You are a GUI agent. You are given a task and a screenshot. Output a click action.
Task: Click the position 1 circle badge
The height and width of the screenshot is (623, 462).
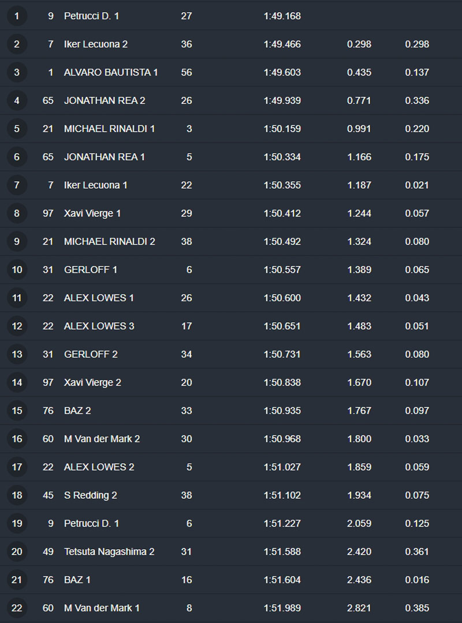(x=17, y=16)
